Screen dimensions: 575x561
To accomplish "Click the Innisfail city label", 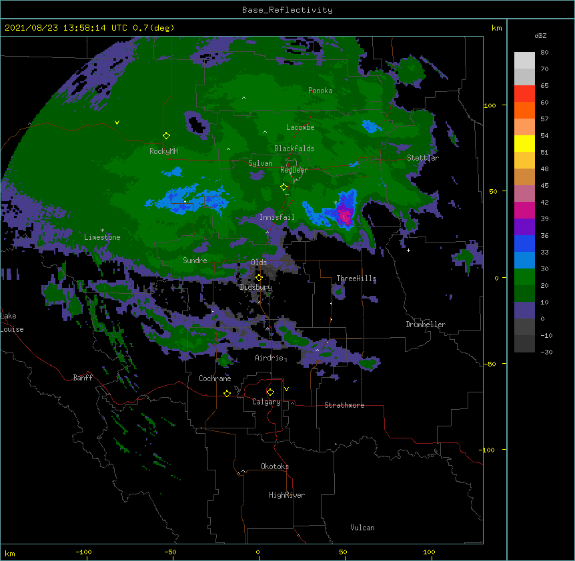I will pyautogui.click(x=277, y=217).
